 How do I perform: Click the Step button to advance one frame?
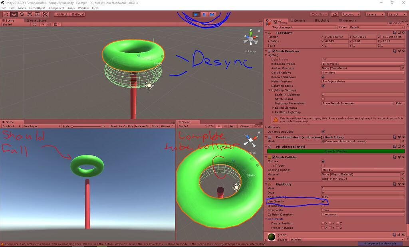[x=212, y=14]
